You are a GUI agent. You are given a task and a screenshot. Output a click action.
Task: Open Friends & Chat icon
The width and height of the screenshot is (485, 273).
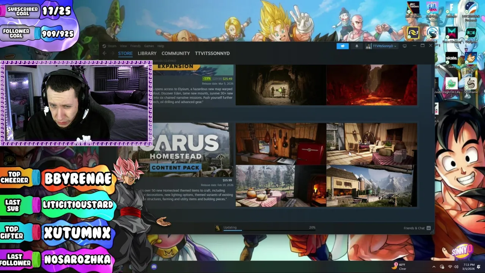click(x=429, y=228)
